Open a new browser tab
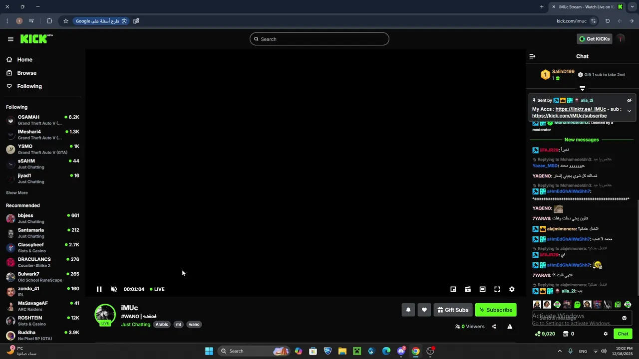The width and height of the screenshot is (639, 359). pyautogui.click(x=542, y=7)
